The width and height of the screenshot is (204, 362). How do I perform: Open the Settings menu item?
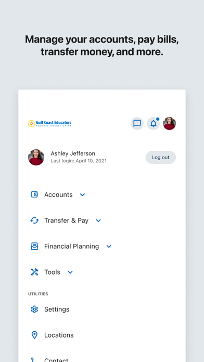pyautogui.click(x=102, y=309)
